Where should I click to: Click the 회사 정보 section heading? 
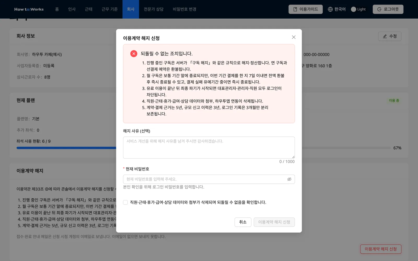point(26,36)
